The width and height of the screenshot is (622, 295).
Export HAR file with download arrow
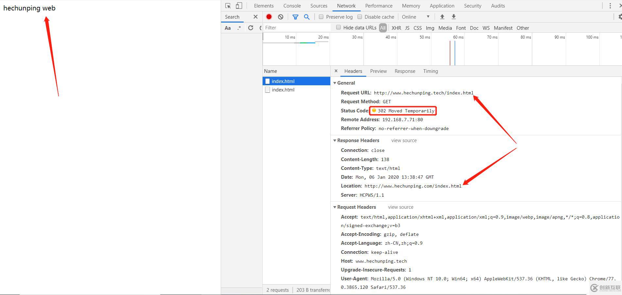tap(454, 17)
